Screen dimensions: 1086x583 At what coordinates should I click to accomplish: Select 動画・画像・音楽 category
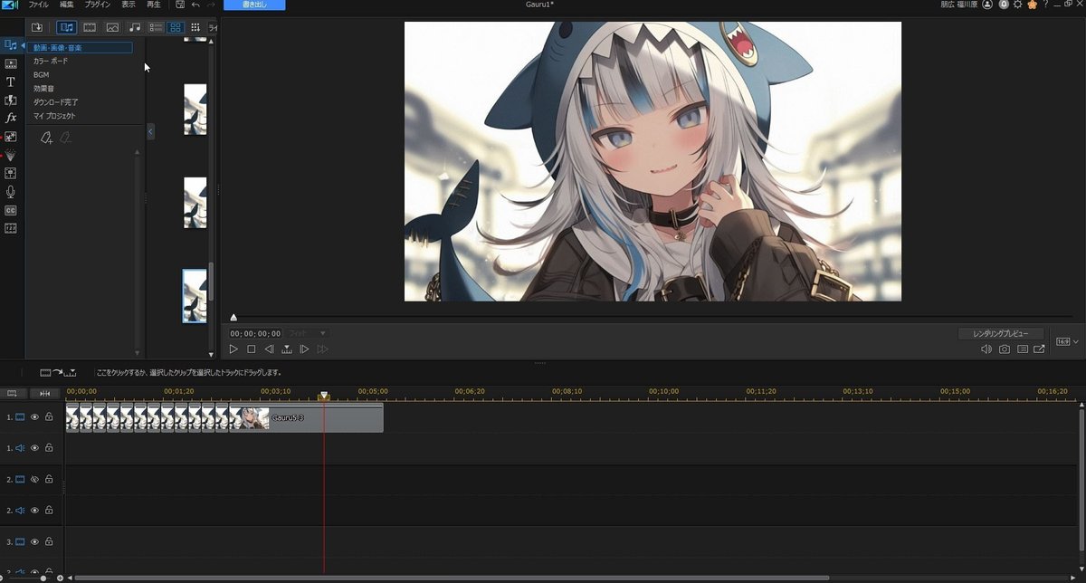point(80,48)
